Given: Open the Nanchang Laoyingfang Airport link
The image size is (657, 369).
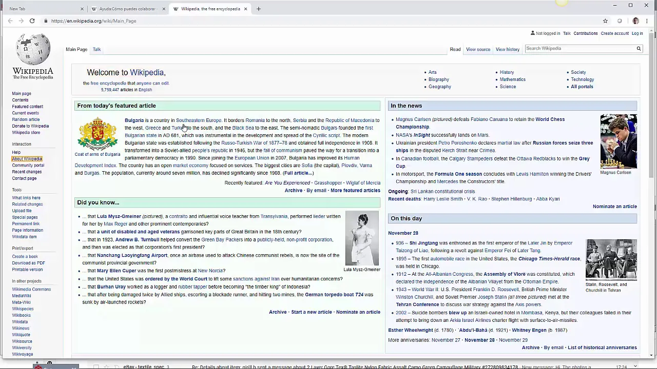Looking at the screenshot, I should (132, 255).
